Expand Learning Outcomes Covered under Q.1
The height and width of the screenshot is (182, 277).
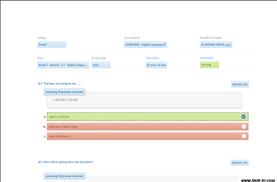point(64,92)
